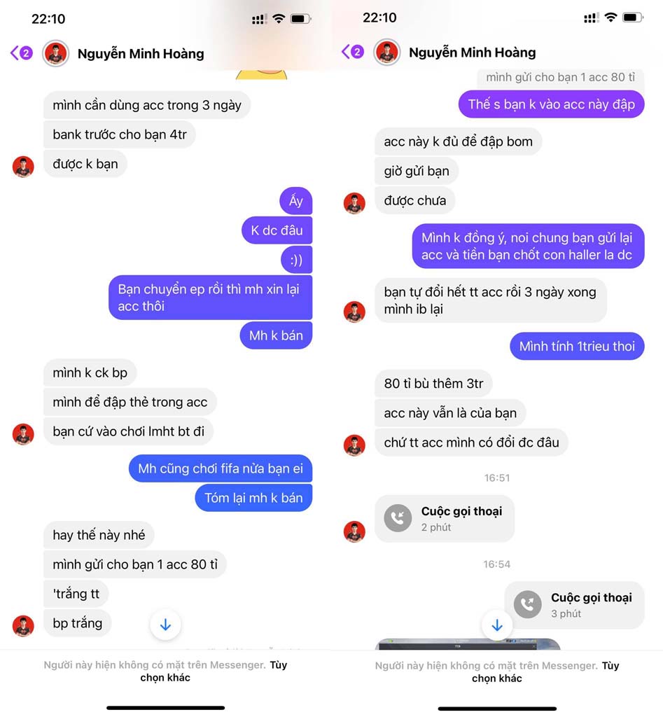The width and height of the screenshot is (663, 717).
Task: Tap sender avatar beside 'được k bạn'
Action: pos(23,167)
